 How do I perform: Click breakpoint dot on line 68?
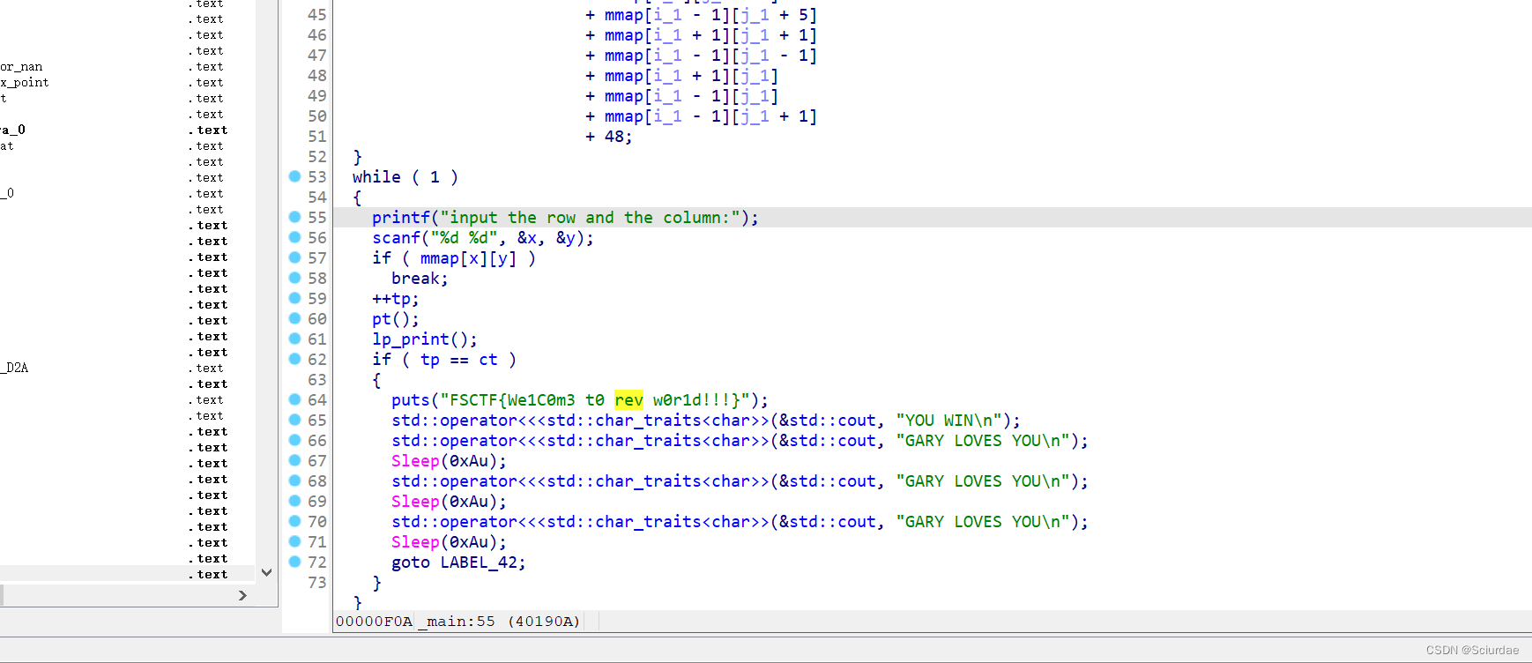(294, 480)
